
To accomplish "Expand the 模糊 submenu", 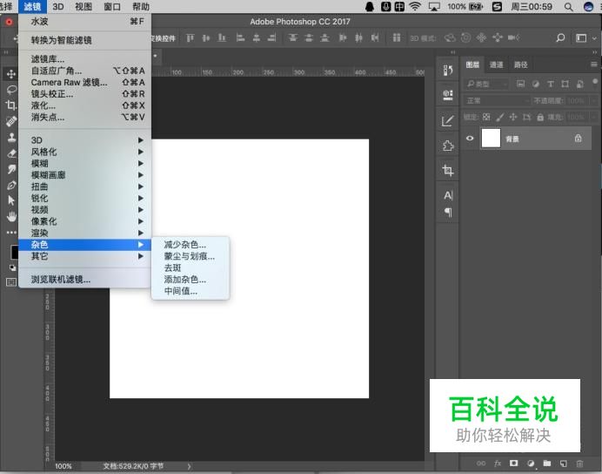I will 85,164.
